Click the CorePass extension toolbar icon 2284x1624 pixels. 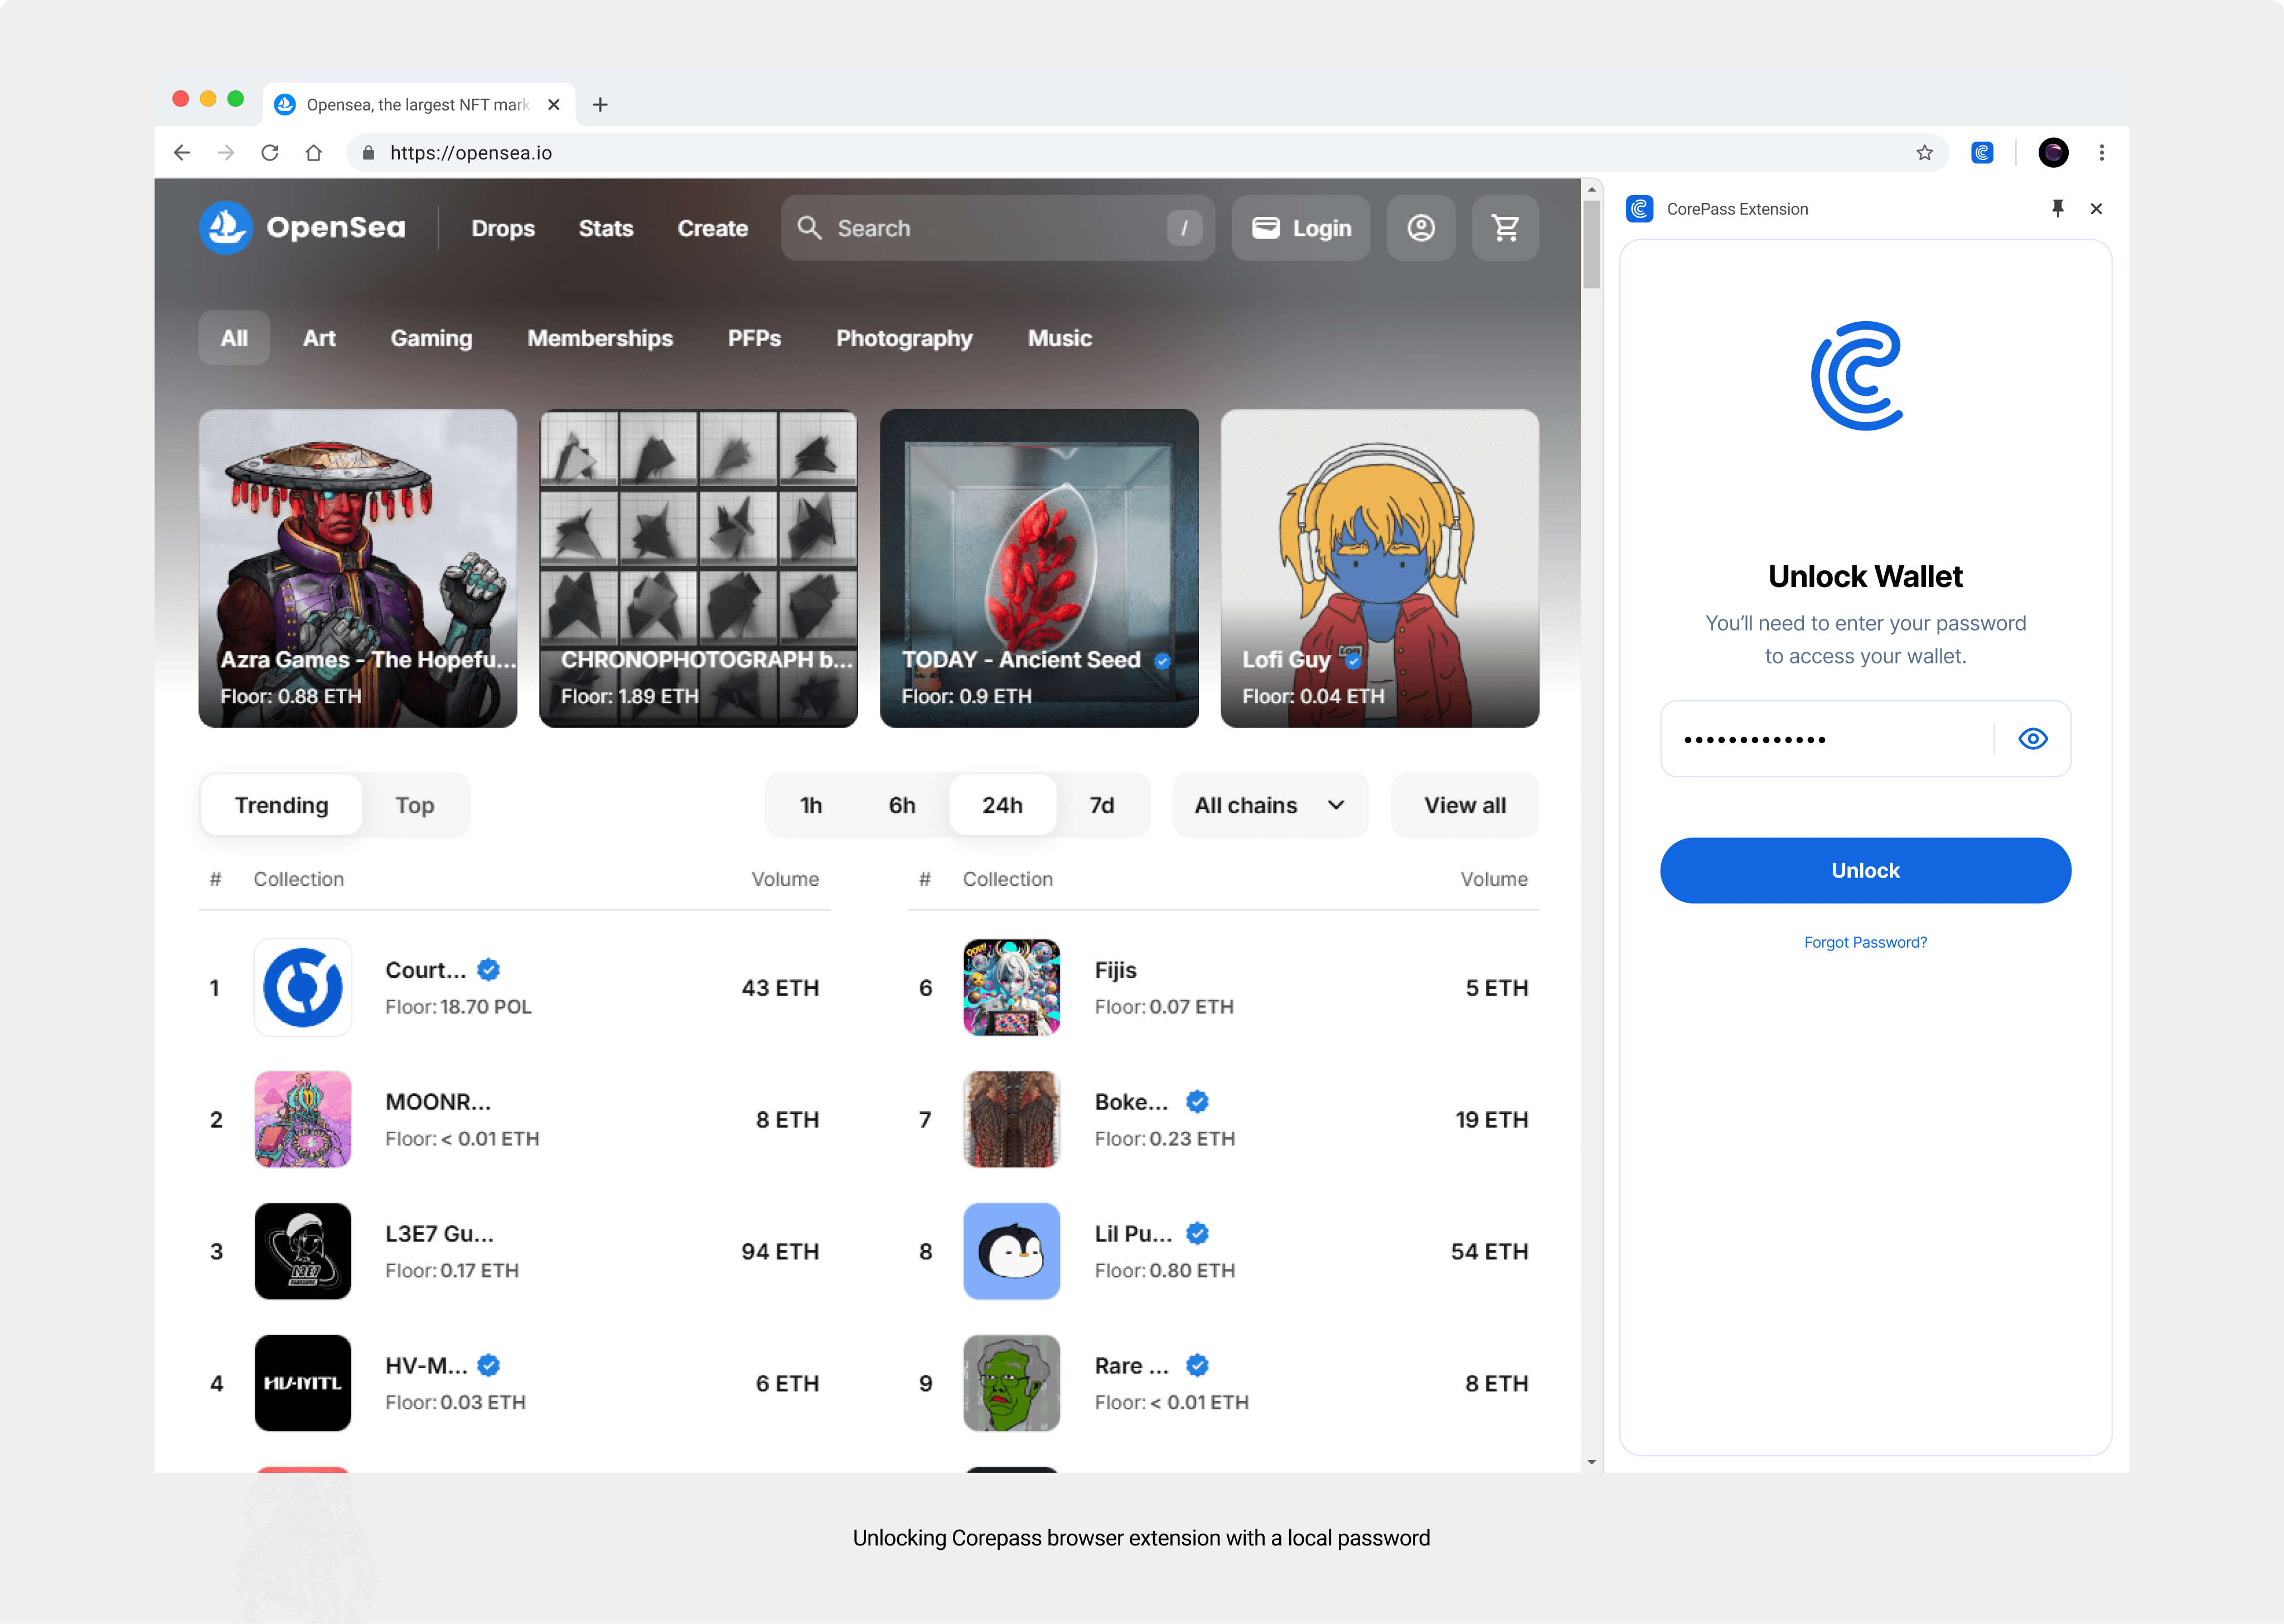[1982, 152]
